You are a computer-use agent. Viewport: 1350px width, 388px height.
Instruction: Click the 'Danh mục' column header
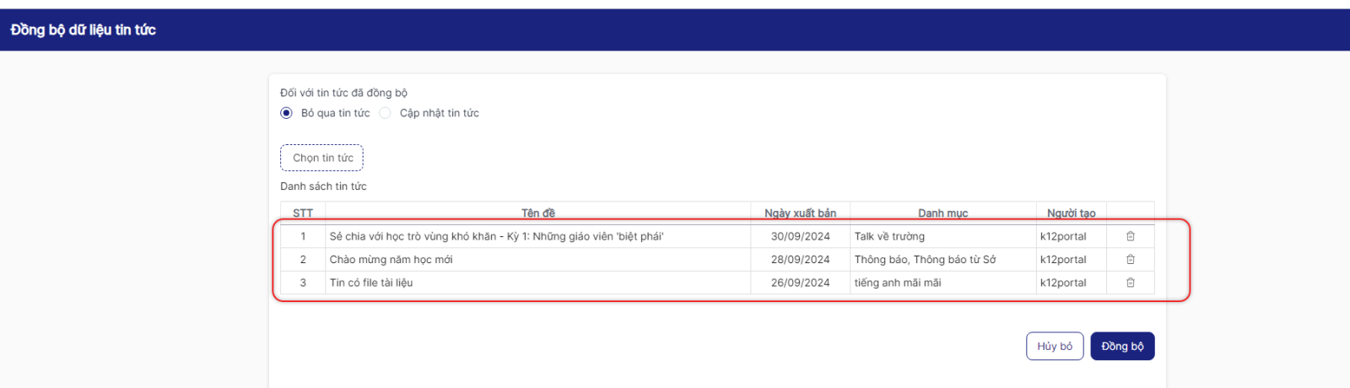[x=942, y=213]
